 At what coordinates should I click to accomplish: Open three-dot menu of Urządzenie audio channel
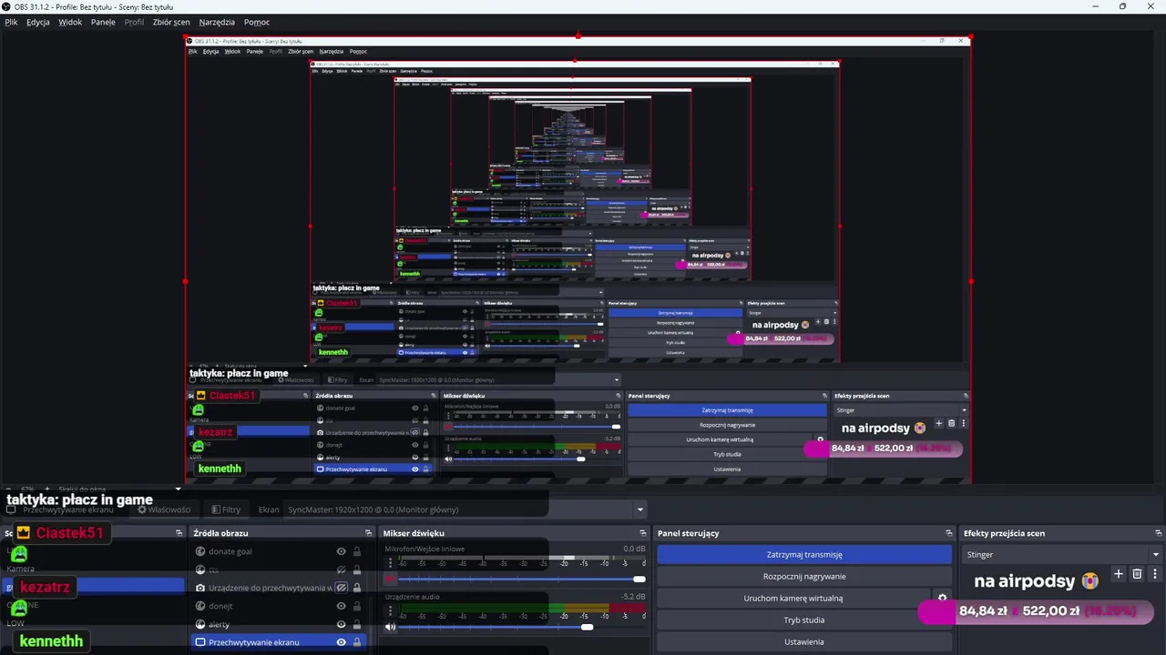(390, 611)
